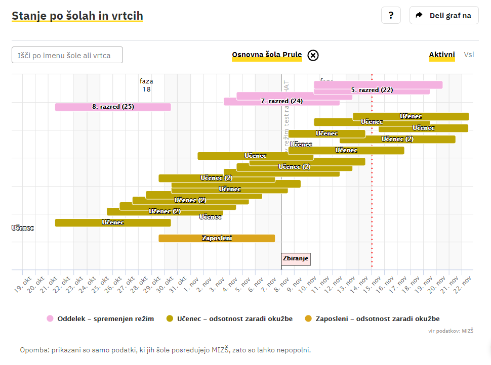The image size is (491, 365).
Task: Remove the Osnovna šola Prule filter
Action: [313, 55]
